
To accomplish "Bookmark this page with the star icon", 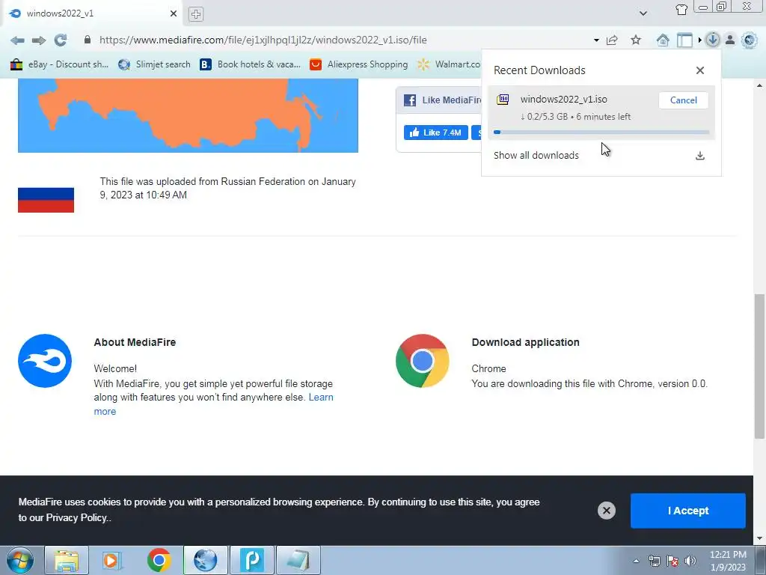I will tap(636, 40).
